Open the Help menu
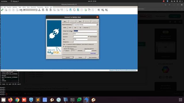184x103 pixels. [x=51, y=7]
